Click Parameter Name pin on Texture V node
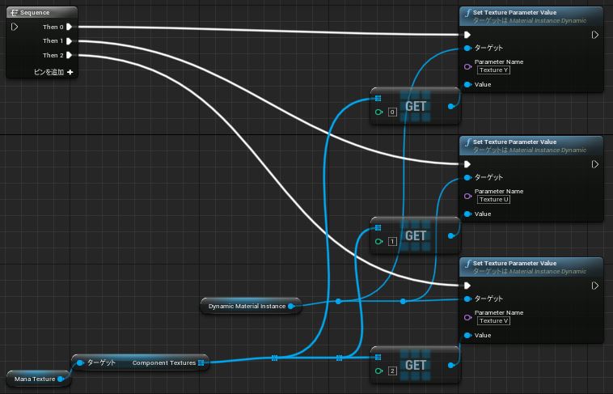613x394 pixels. pos(467,317)
